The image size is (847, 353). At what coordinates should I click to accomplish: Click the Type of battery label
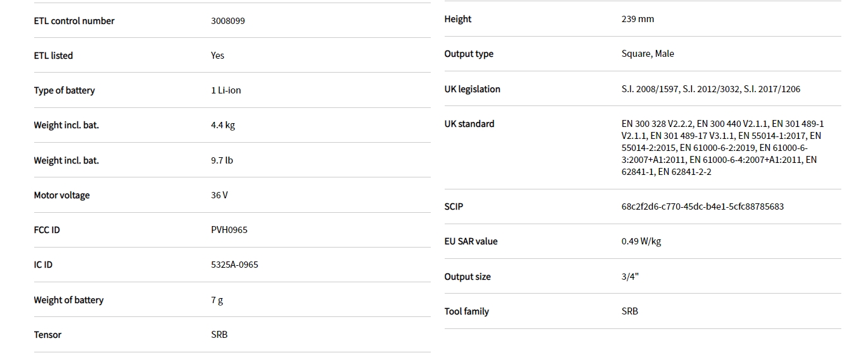point(64,90)
